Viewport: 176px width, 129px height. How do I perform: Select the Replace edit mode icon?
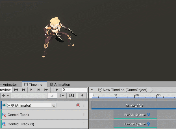71,96
